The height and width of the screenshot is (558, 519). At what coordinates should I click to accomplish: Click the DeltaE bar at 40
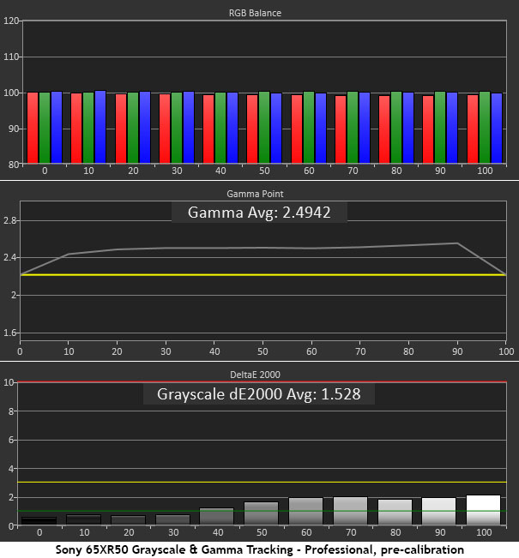coord(216,516)
